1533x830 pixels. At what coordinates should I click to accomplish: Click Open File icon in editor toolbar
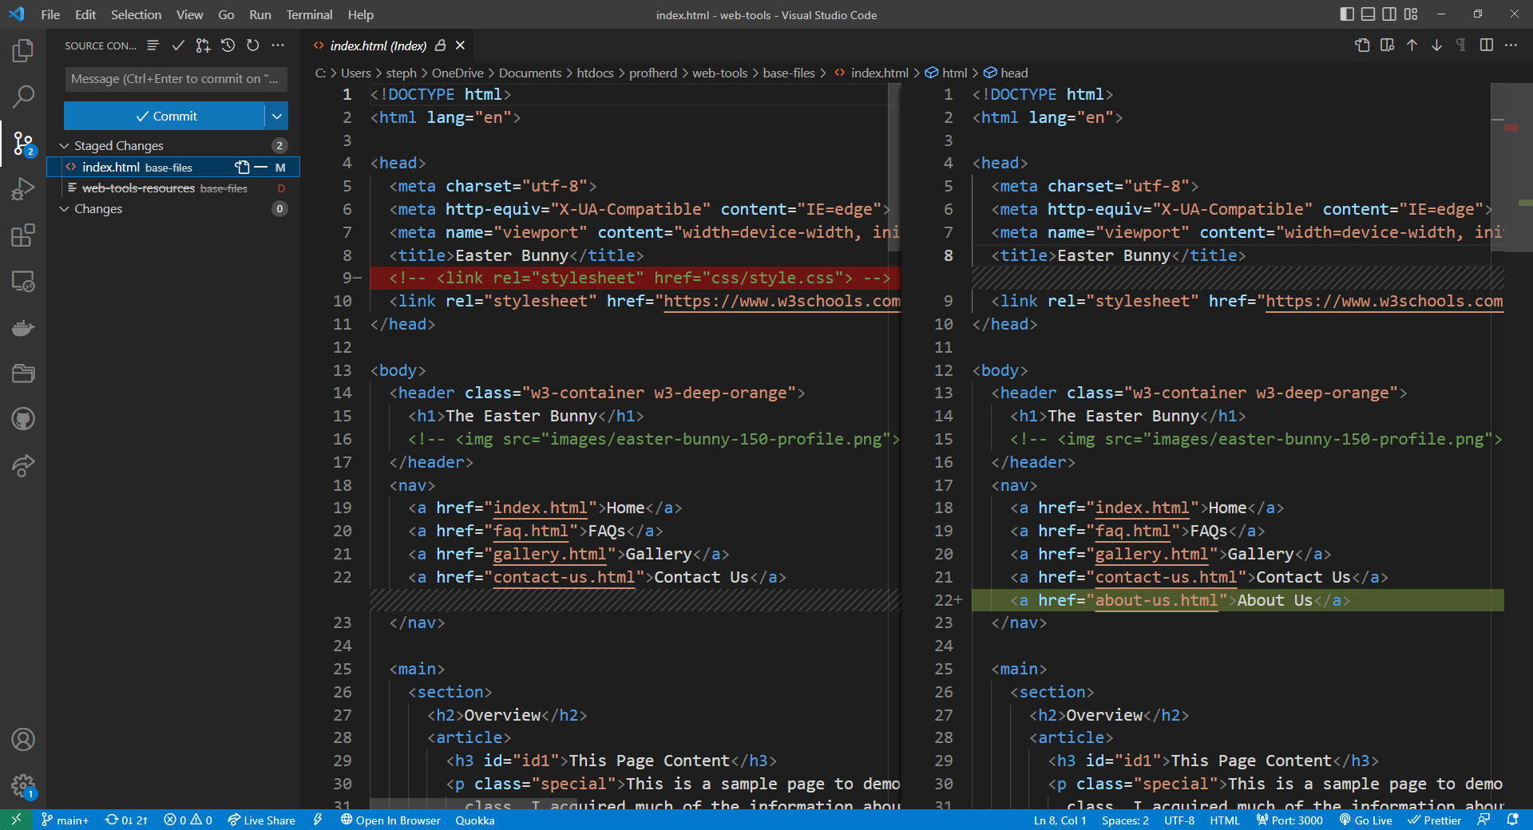(x=1362, y=45)
